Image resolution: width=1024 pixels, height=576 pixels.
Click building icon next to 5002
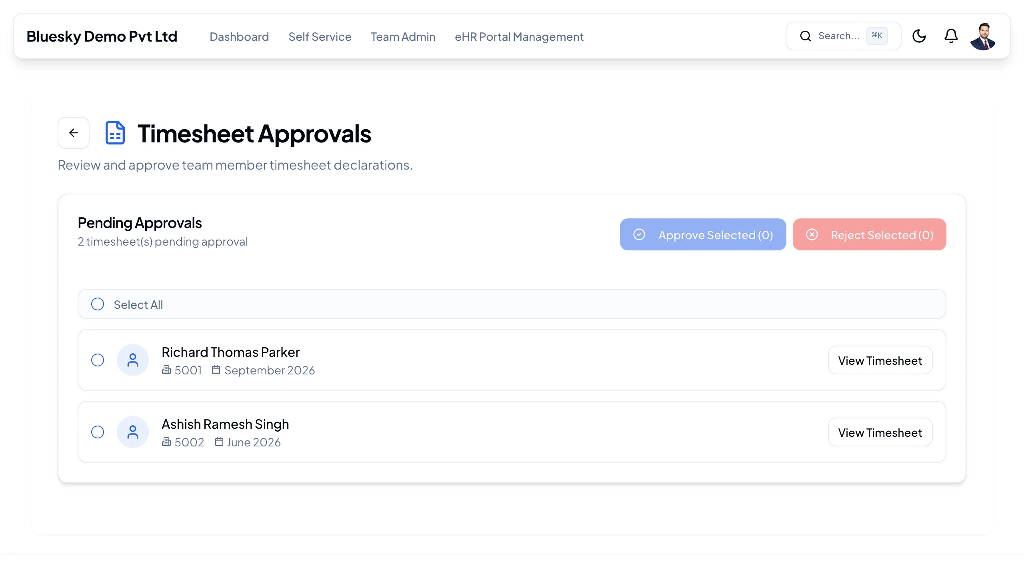pos(166,442)
